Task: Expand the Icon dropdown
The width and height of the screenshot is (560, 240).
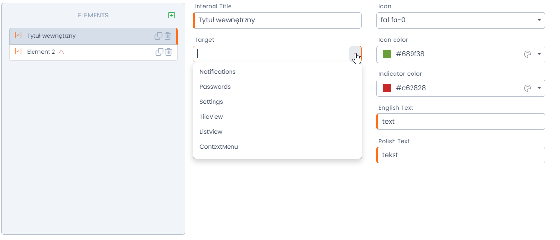Action: click(539, 20)
